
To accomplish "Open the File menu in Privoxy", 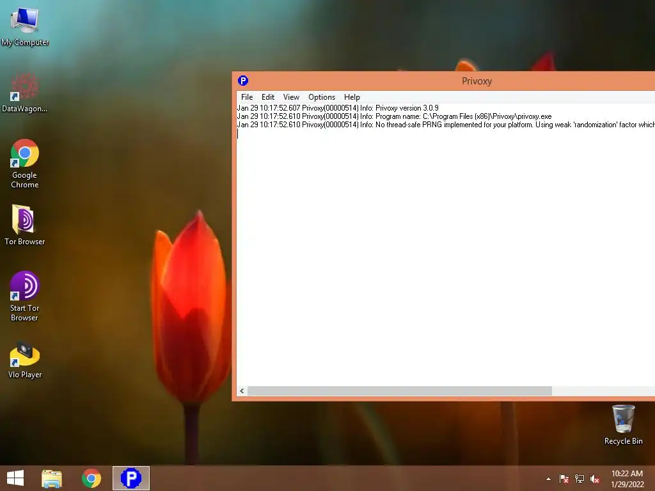I will click(247, 97).
